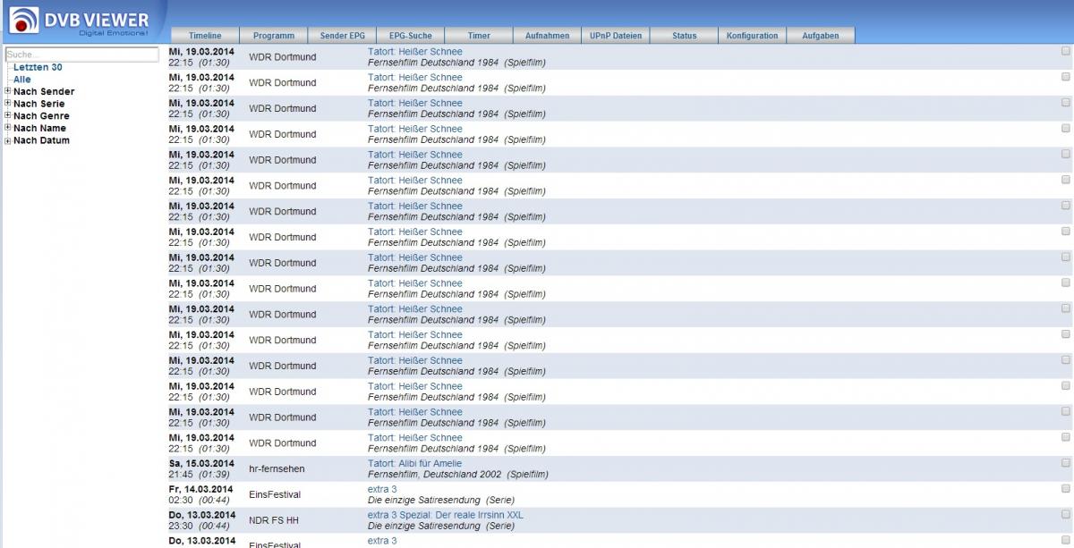
Task: Expand the Nach Name tree node
Action: [x=7, y=128]
